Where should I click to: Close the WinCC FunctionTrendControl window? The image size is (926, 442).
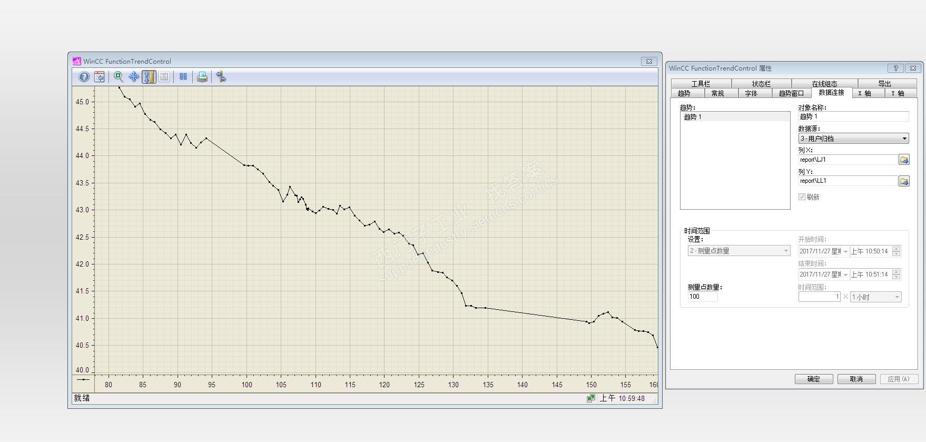649,61
